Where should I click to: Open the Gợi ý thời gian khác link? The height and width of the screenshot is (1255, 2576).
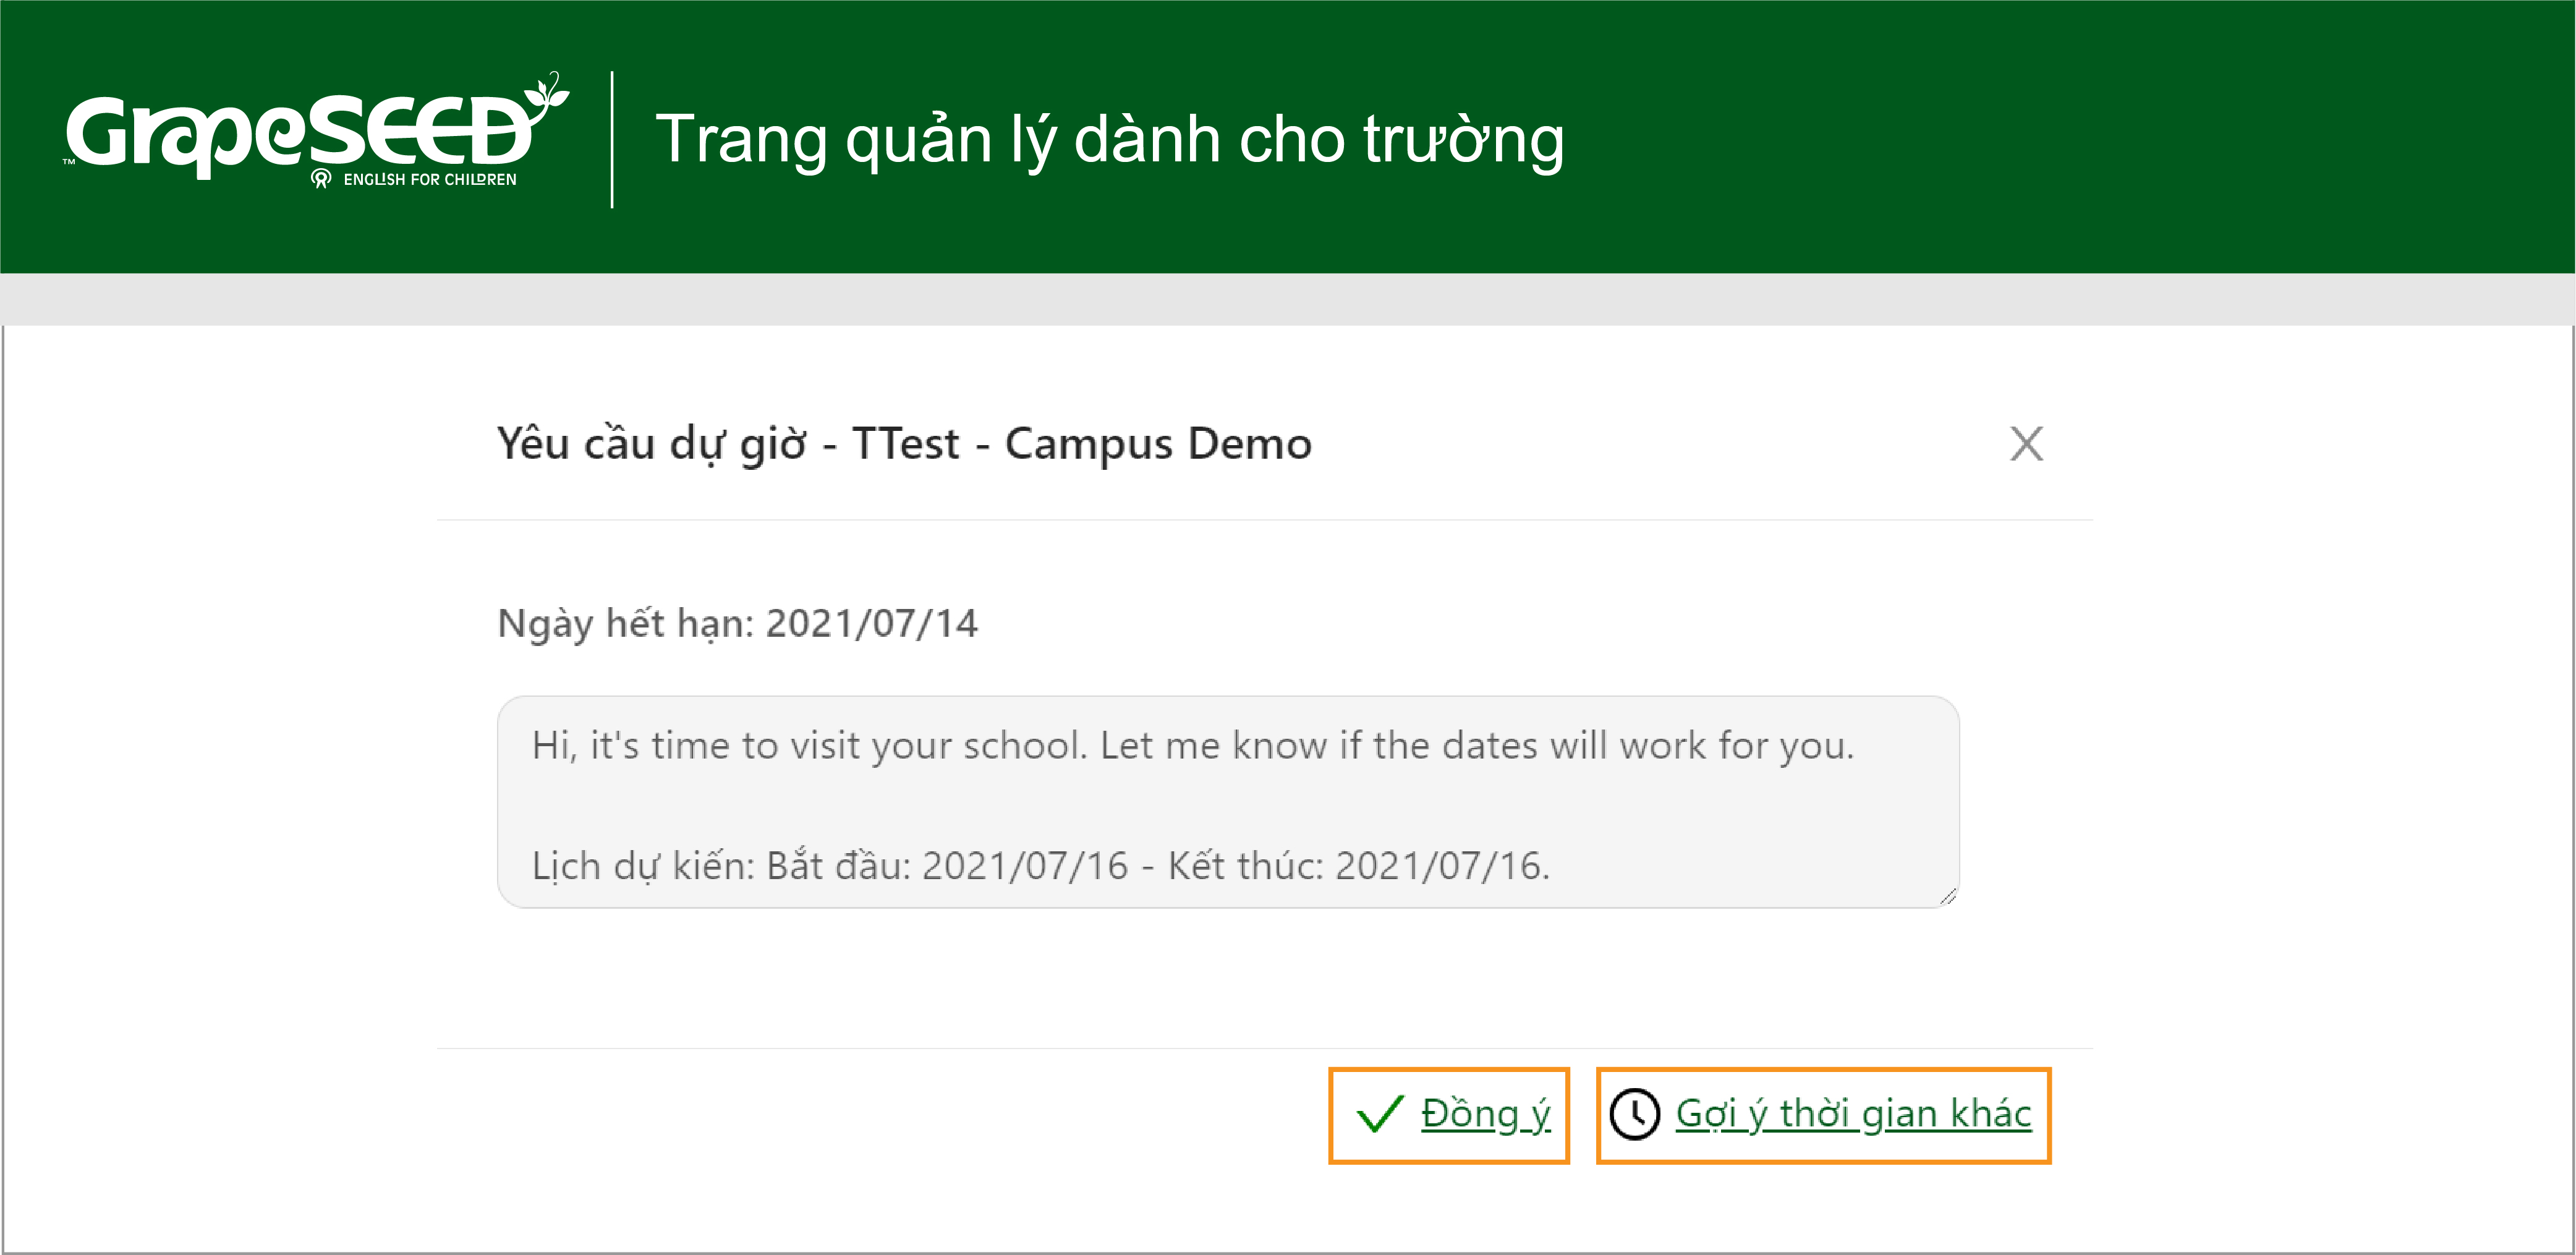(1853, 1114)
